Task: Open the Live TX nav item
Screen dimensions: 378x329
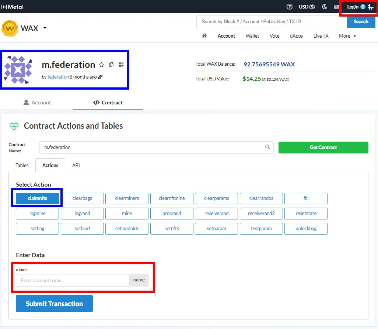Action: [321, 36]
